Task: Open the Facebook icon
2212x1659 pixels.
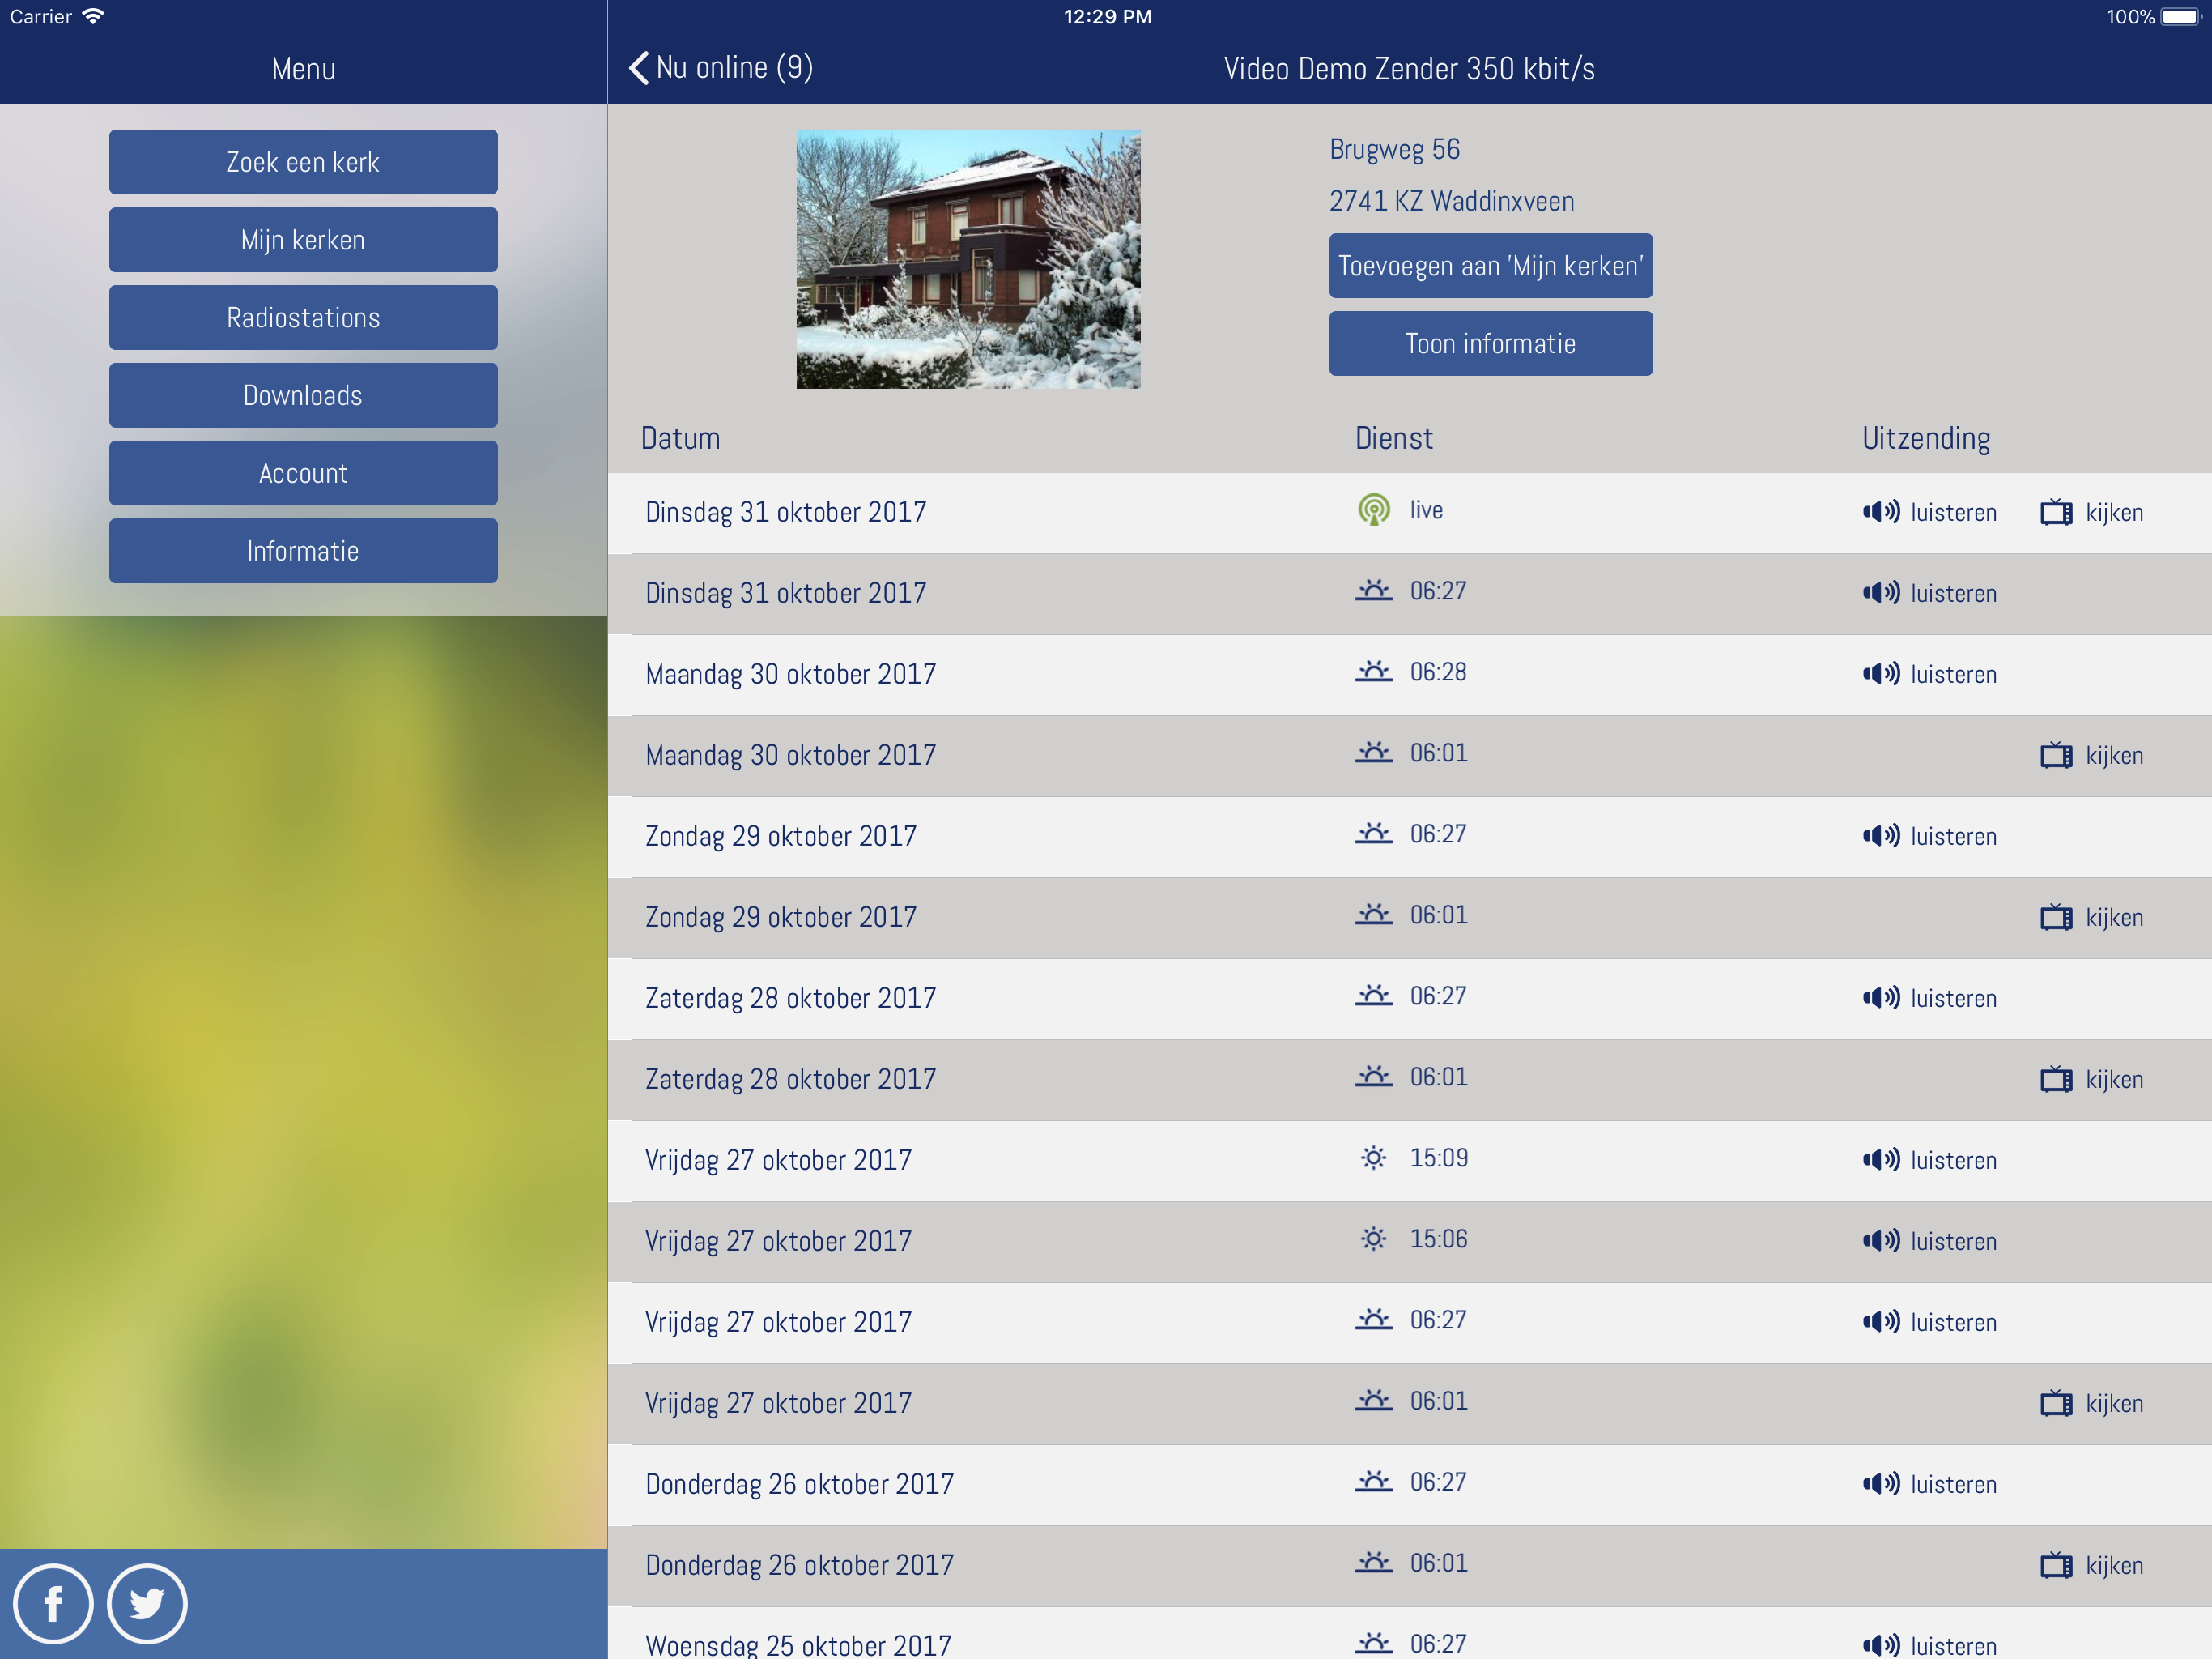Action: point(53,1603)
